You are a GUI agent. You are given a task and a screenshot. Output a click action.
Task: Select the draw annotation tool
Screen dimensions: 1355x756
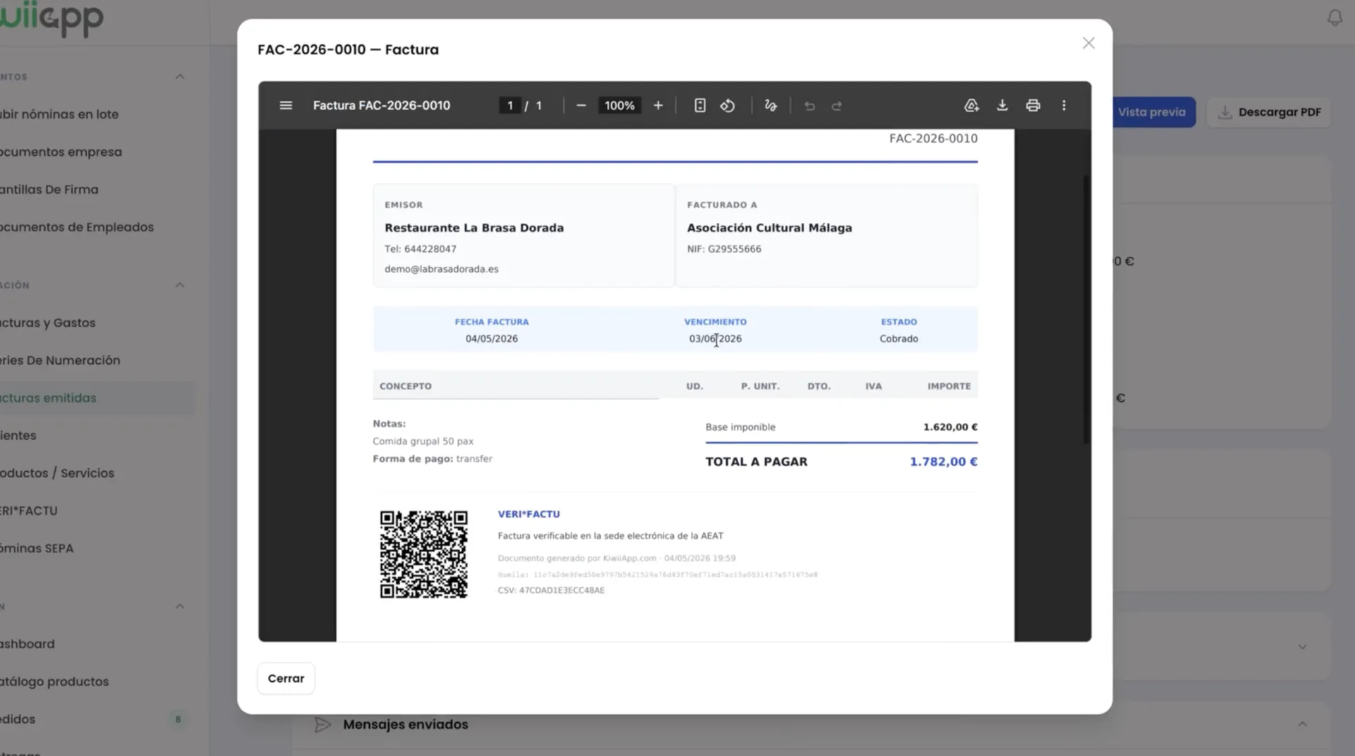click(771, 106)
